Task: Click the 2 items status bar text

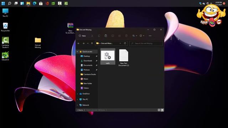Action: pyautogui.click(x=80, y=110)
